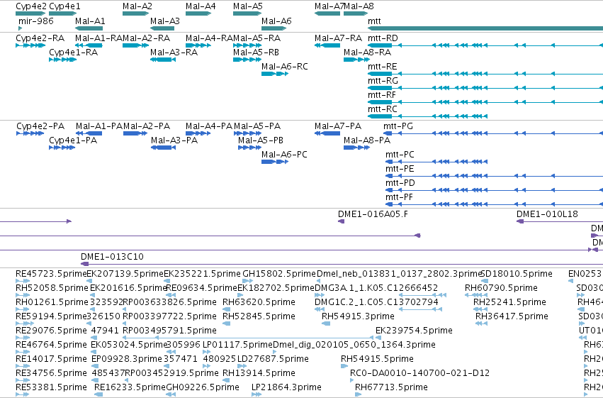Screen dimensions: 603x398
Task: Click transcript Mal-A7-RA
Action: (327, 45)
